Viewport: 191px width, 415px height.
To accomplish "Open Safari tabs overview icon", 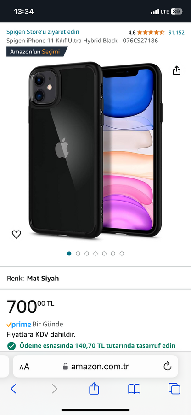I will point(174,389).
